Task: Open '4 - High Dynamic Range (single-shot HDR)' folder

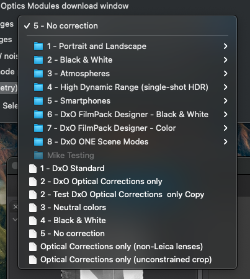Action: [x=127, y=87]
